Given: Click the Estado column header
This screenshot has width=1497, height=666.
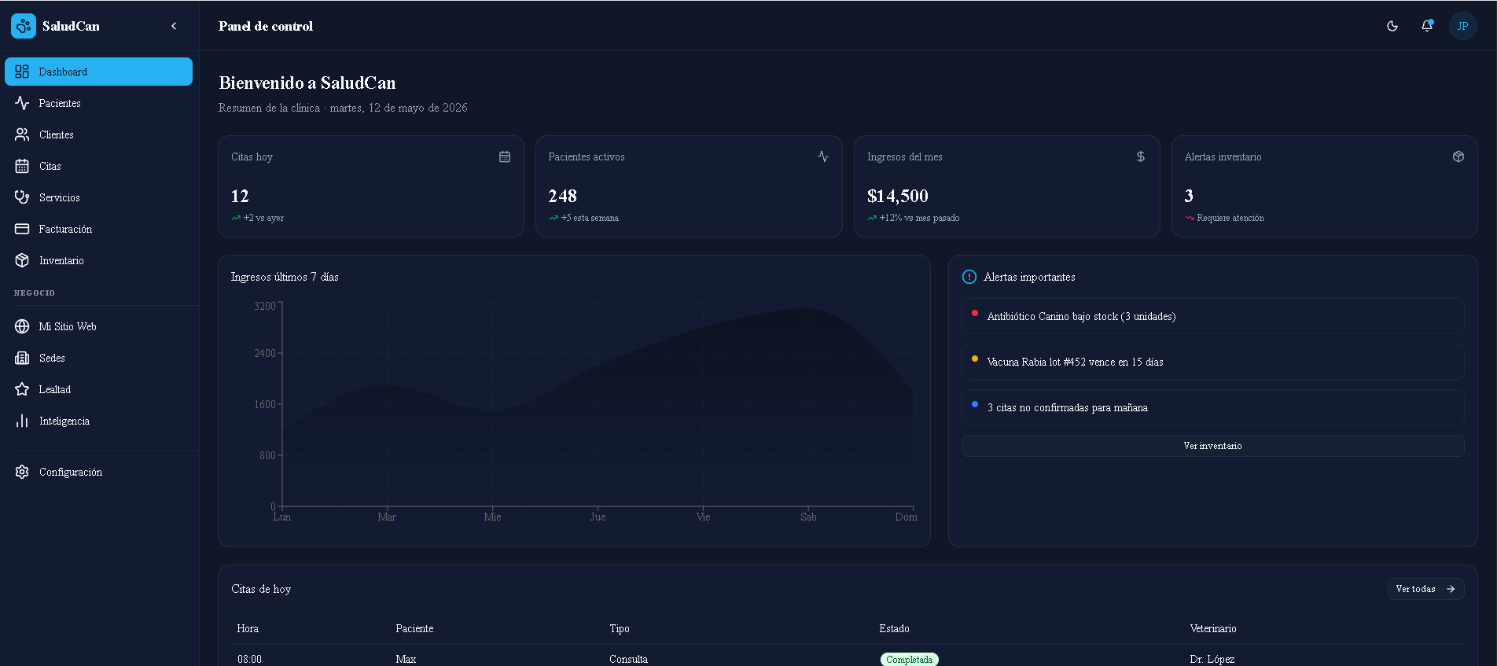Looking at the screenshot, I should pyautogui.click(x=894, y=628).
